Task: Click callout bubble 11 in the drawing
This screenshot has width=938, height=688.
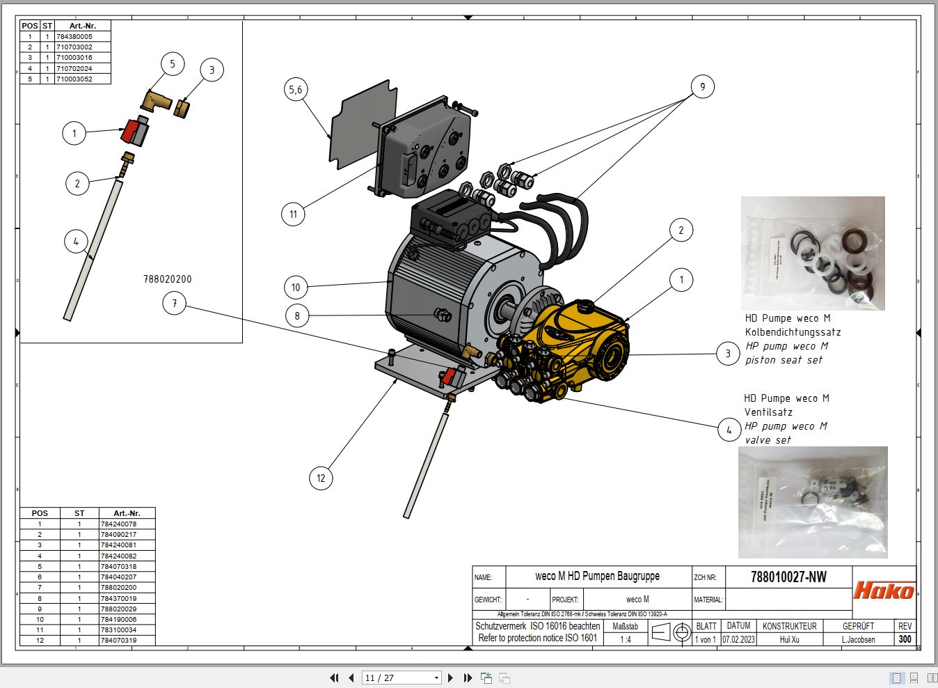Action: [293, 214]
